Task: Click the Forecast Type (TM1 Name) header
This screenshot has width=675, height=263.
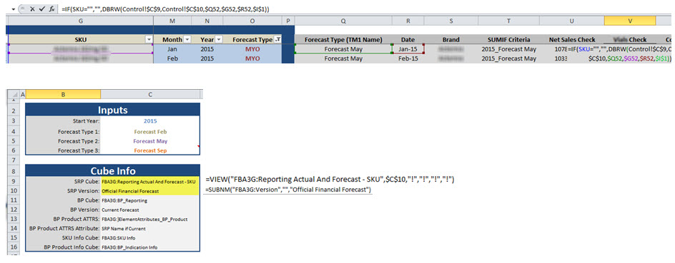Action: (x=343, y=39)
